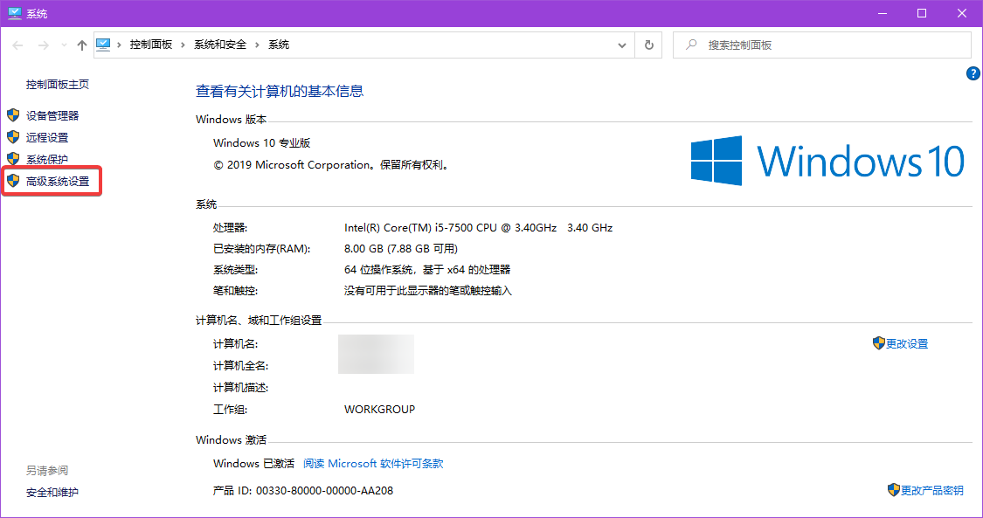Viewport: 983px width, 518px height.
Task: Open 阅读 Microsoft 软件许可条款 link
Action: coord(373,464)
